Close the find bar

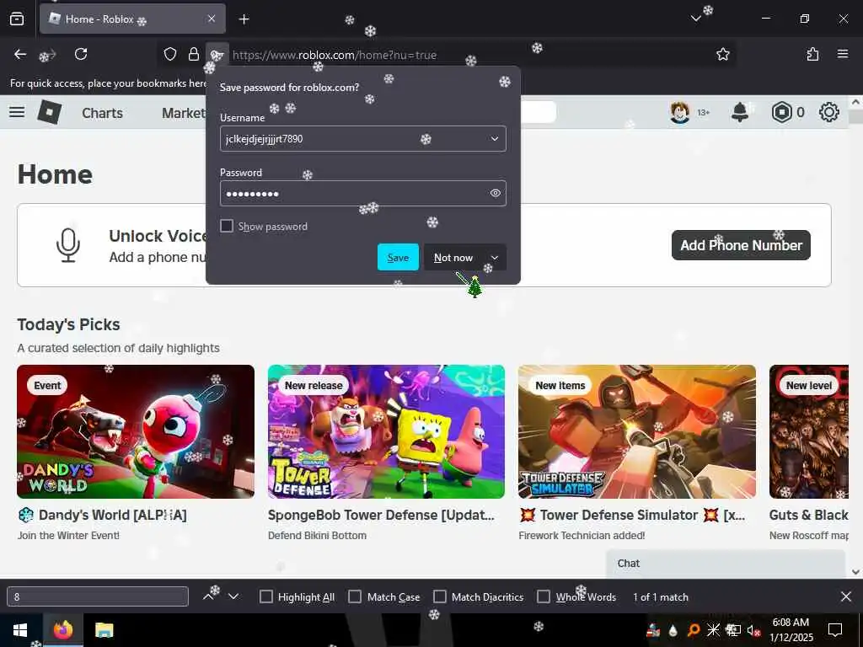(846, 596)
